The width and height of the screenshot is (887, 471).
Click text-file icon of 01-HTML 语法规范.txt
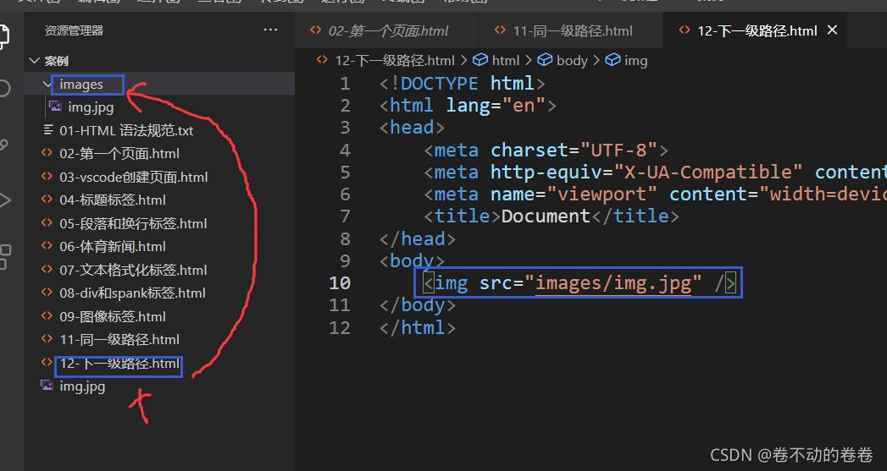click(48, 130)
